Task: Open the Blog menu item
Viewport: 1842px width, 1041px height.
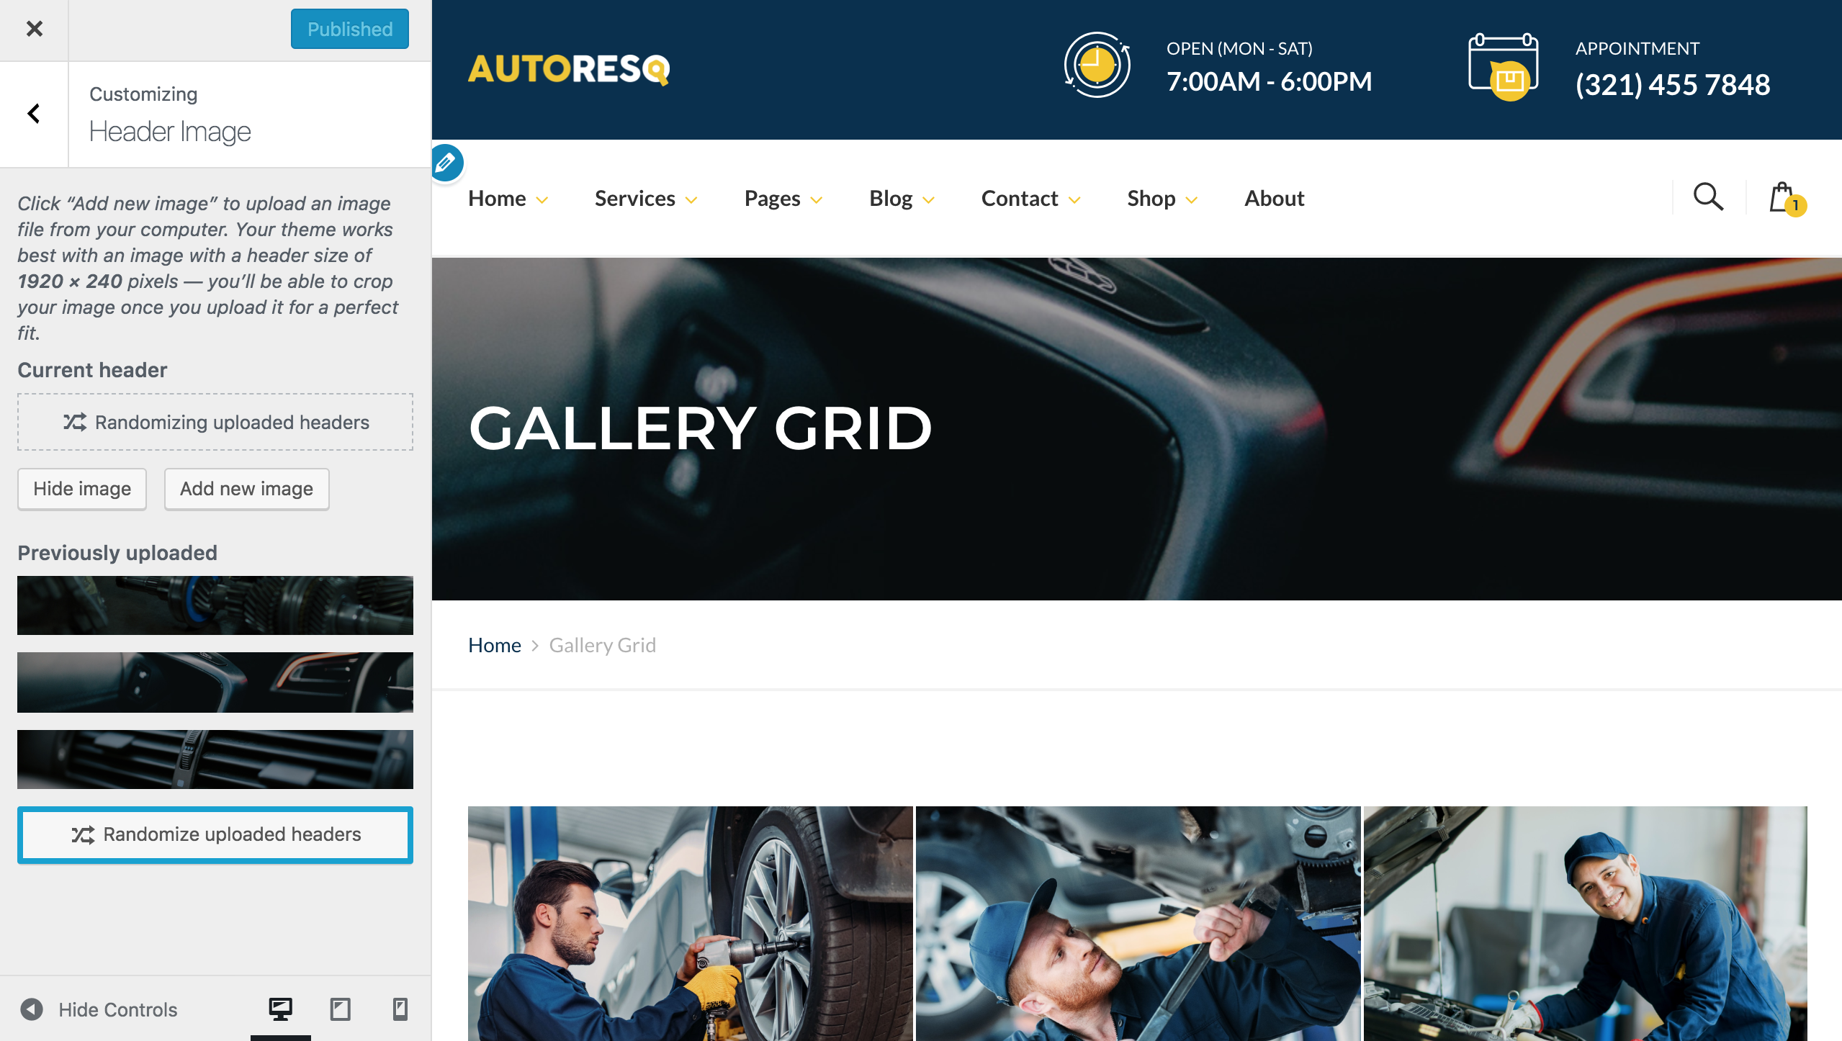Action: (x=901, y=198)
